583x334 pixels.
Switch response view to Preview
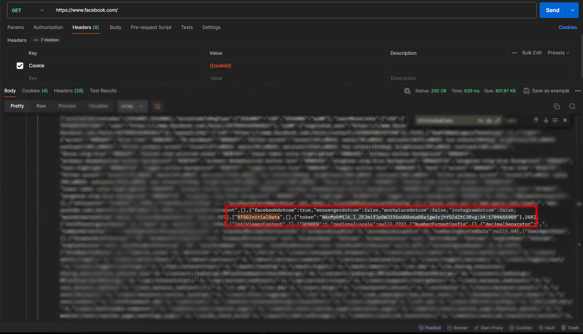click(67, 106)
